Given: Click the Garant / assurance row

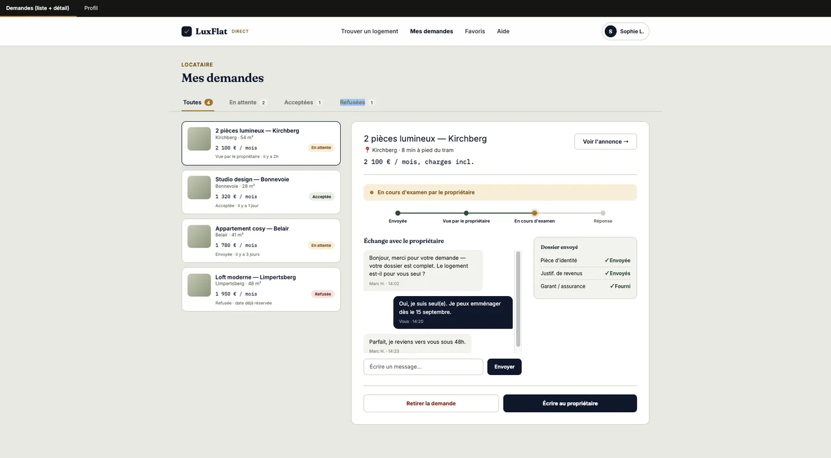Looking at the screenshot, I should 585,286.
